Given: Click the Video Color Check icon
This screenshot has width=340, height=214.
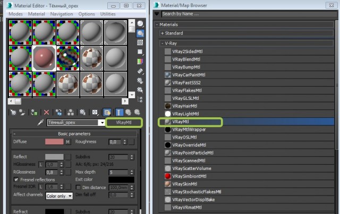Looking at the screenshot, I should [140, 61].
